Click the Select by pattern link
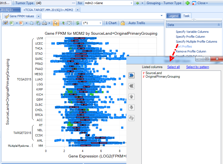 click(197, 67)
